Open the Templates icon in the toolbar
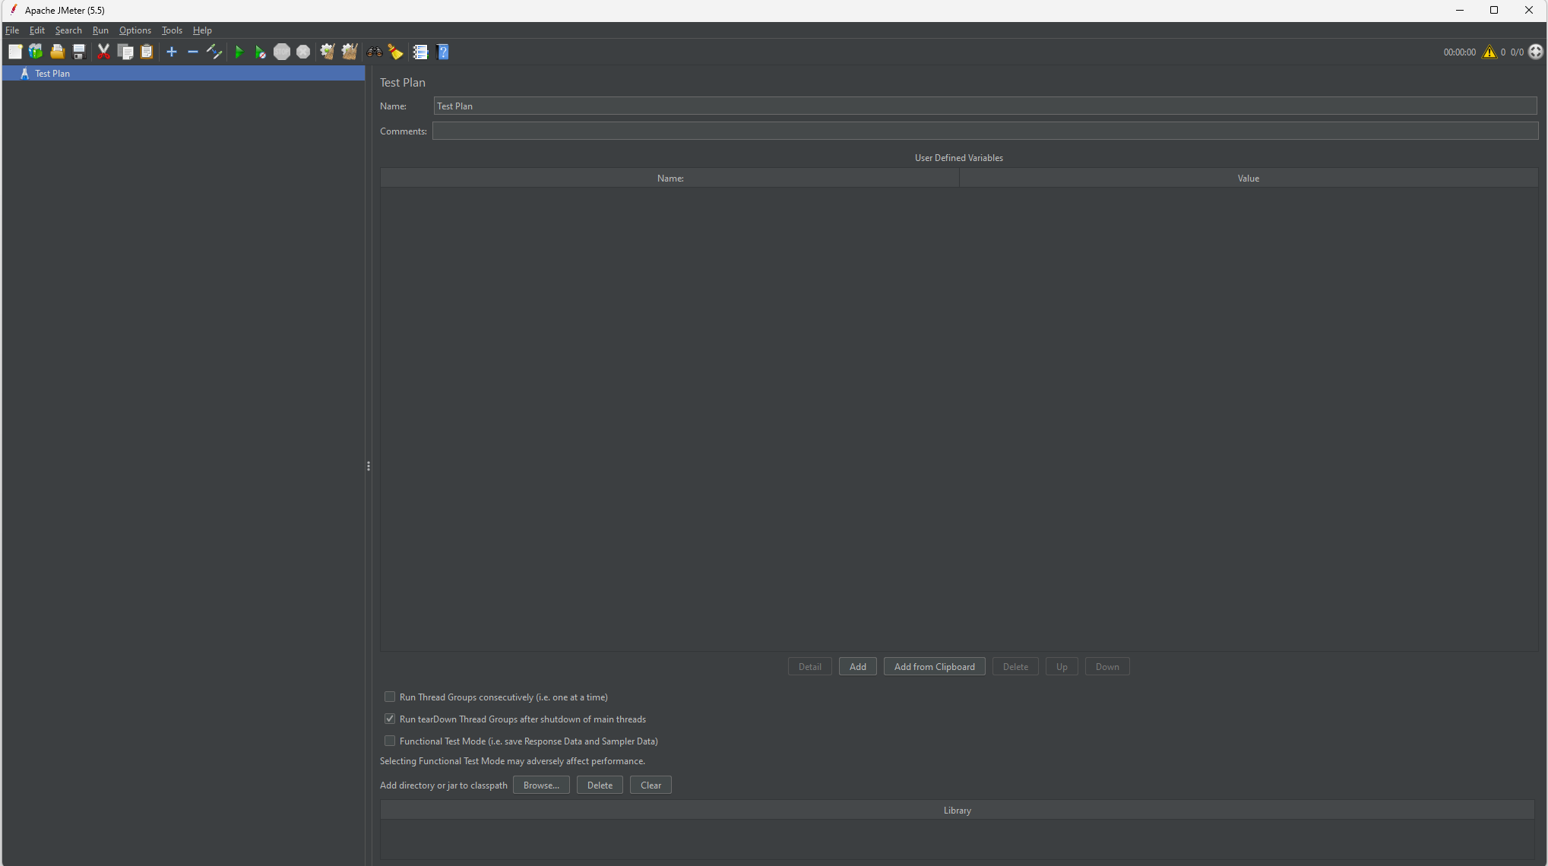 (36, 52)
